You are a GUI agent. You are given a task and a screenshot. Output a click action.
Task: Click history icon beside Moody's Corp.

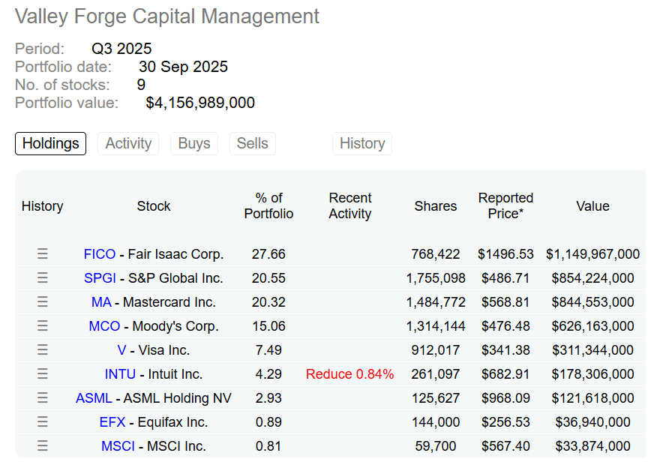(x=43, y=326)
